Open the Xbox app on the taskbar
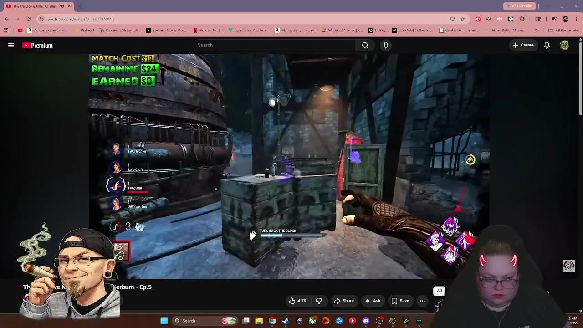Viewport: 583px width, 328px height. click(x=312, y=321)
